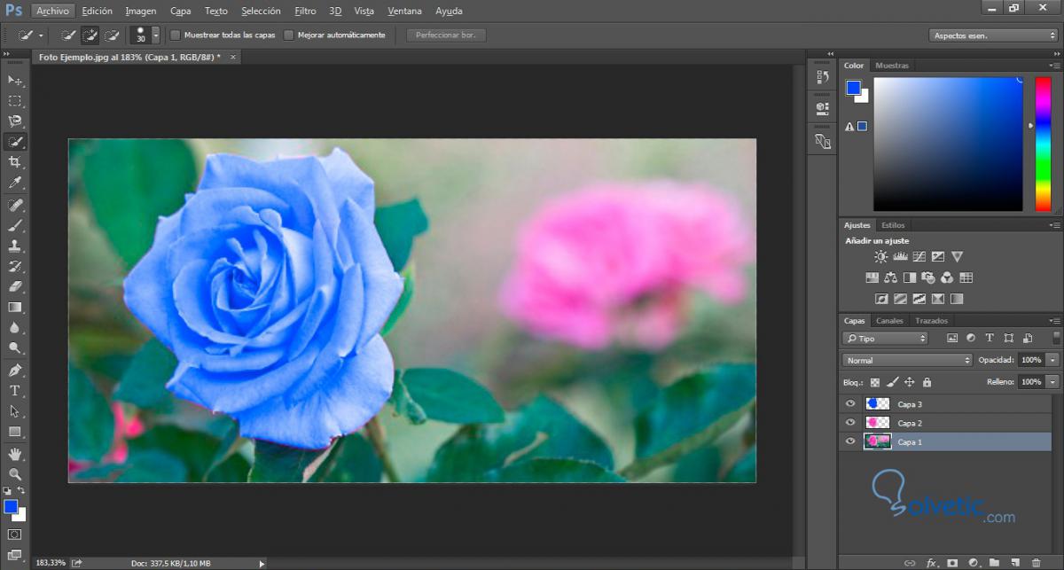
Task: Select the Eyedropper tool
Action: pos(15,183)
